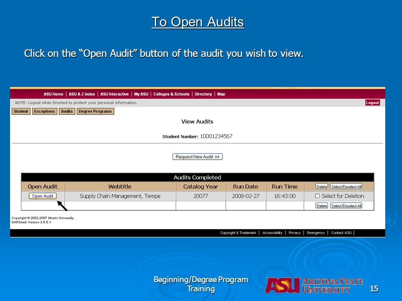Open the ASU A-Z Index link
Screen dimensions: 402x301
click(82, 94)
